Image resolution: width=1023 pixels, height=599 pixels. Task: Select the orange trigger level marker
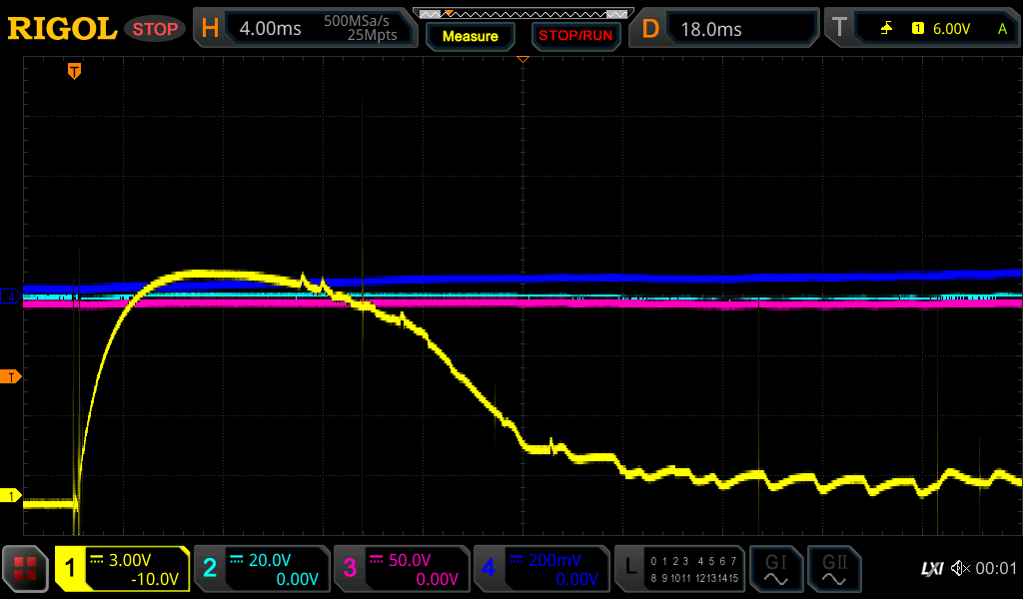click(12, 376)
